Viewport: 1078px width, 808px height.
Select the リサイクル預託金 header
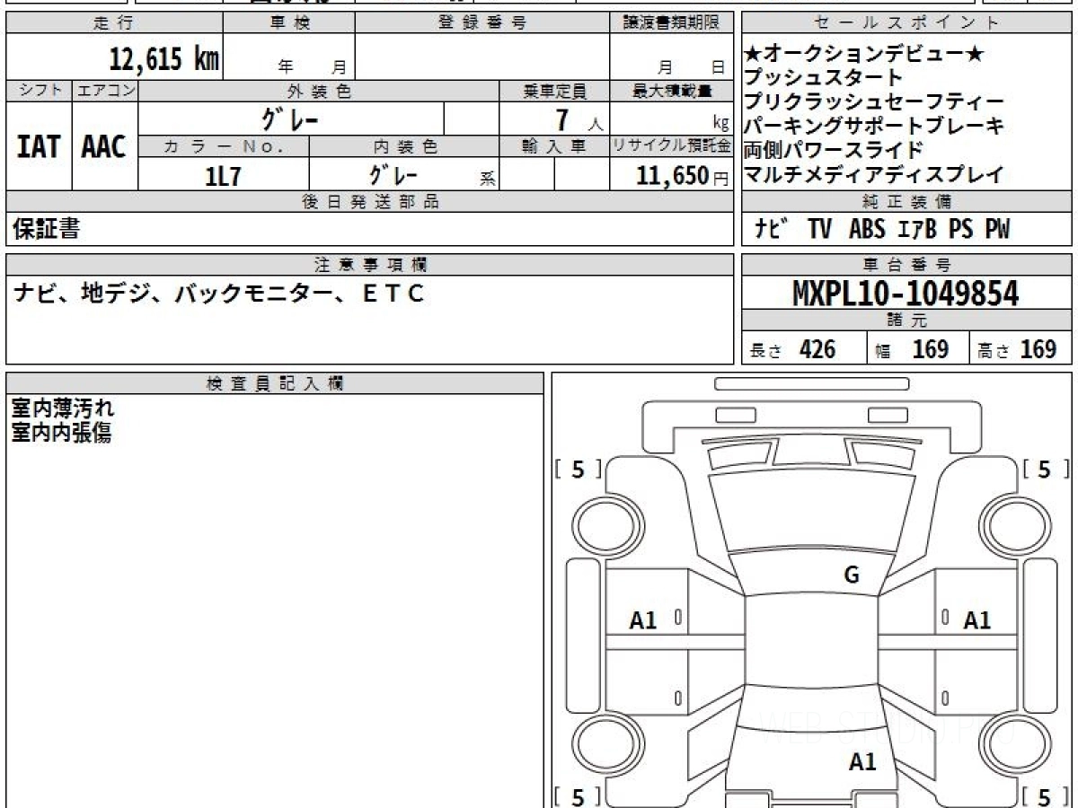(x=671, y=146)
